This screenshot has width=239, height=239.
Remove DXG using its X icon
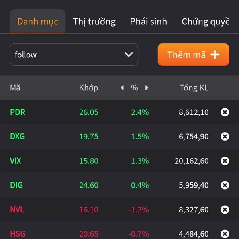225,136
